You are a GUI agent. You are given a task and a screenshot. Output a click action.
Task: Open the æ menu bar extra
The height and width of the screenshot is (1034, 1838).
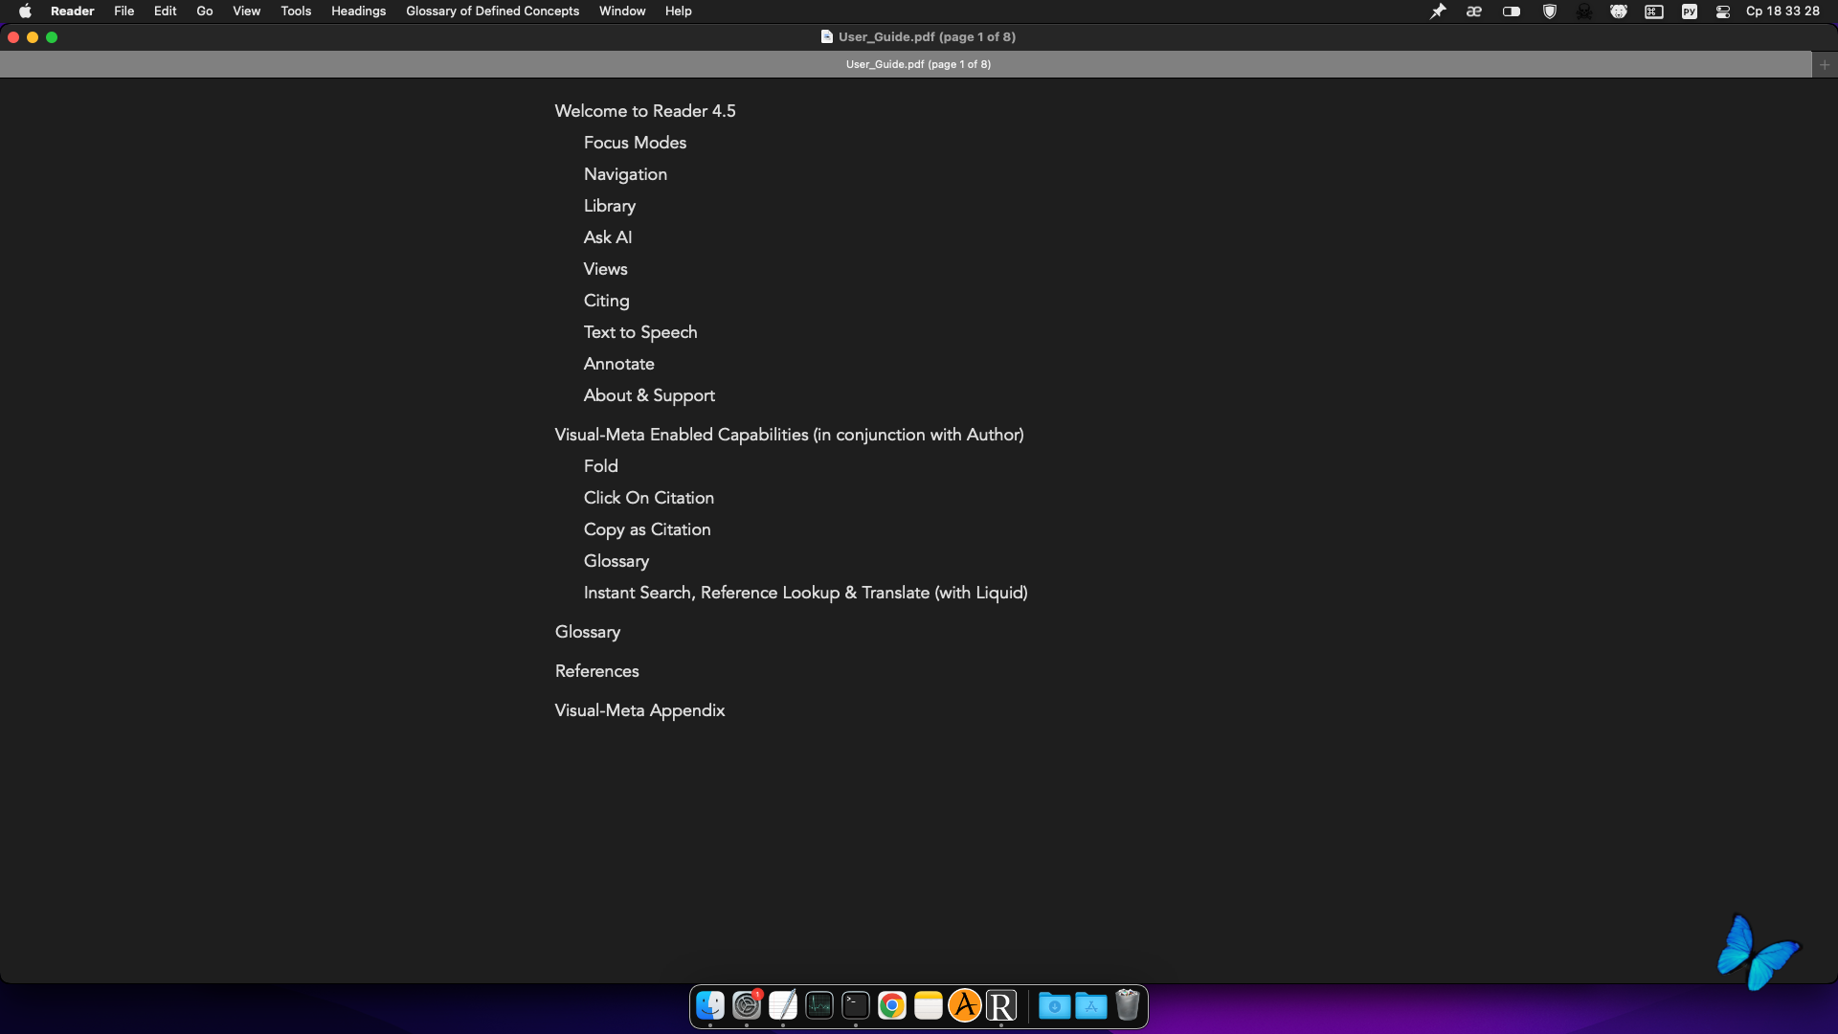click(x=1474, y=11)
